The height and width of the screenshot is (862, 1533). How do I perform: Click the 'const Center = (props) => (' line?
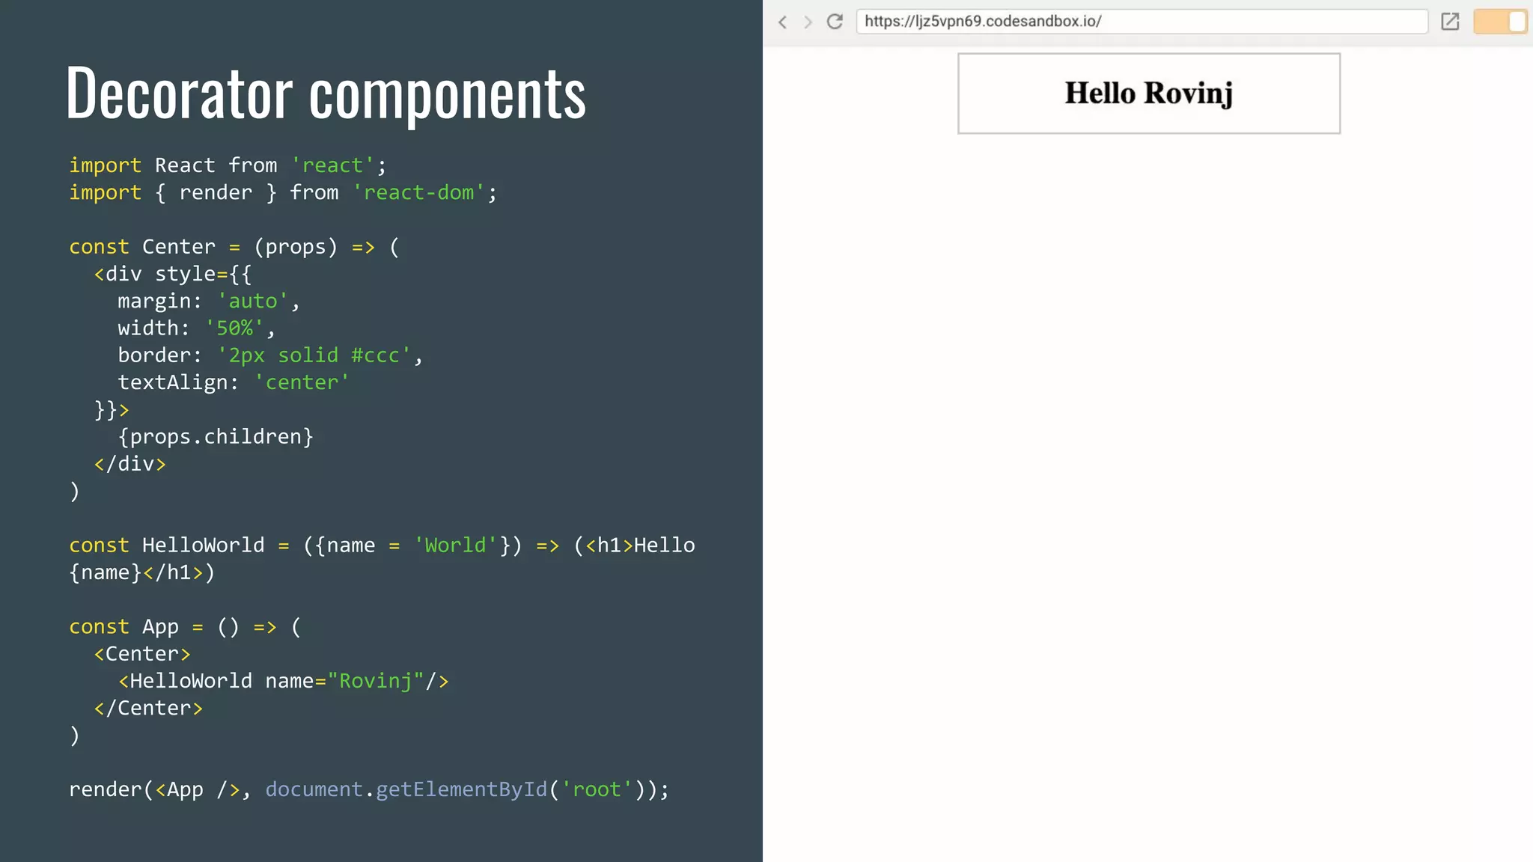pos(234,247)
